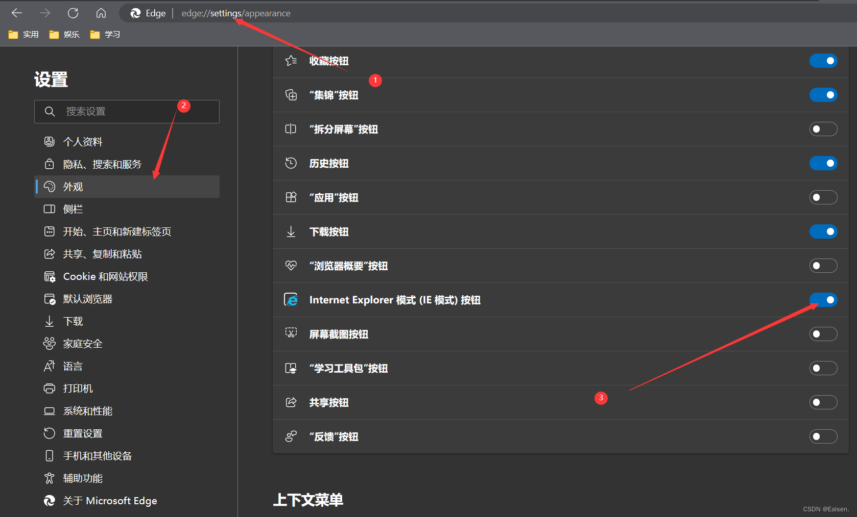Select the 外观 settings section
Viewport: 857px width, 517px height.
127,187
